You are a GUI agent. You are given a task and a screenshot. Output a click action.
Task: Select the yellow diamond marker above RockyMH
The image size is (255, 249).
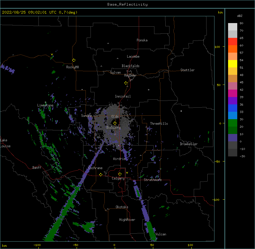tap(74, 60)
